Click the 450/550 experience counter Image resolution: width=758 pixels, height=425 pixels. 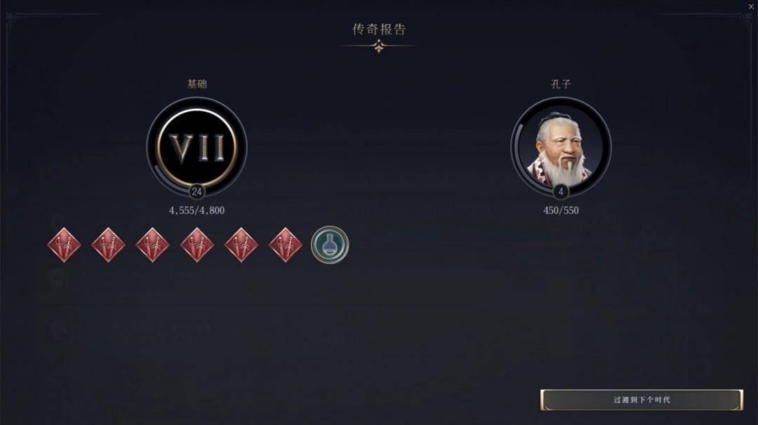(x=561, y=210)
